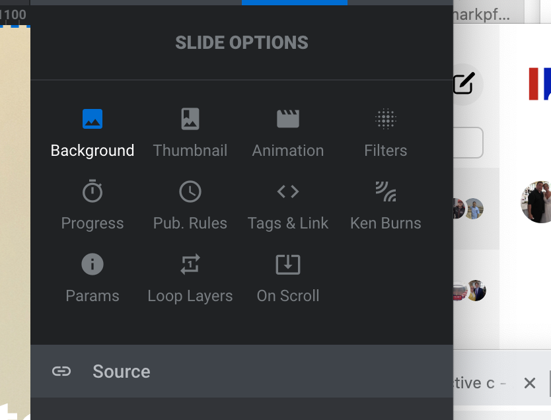
Task: Open the On Scroll settings
Action: (x=288, y=277)
